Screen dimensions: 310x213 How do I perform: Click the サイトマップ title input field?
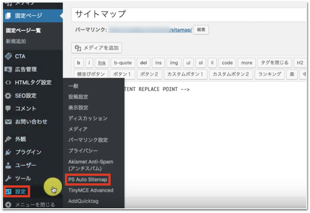tap(189, 14)
